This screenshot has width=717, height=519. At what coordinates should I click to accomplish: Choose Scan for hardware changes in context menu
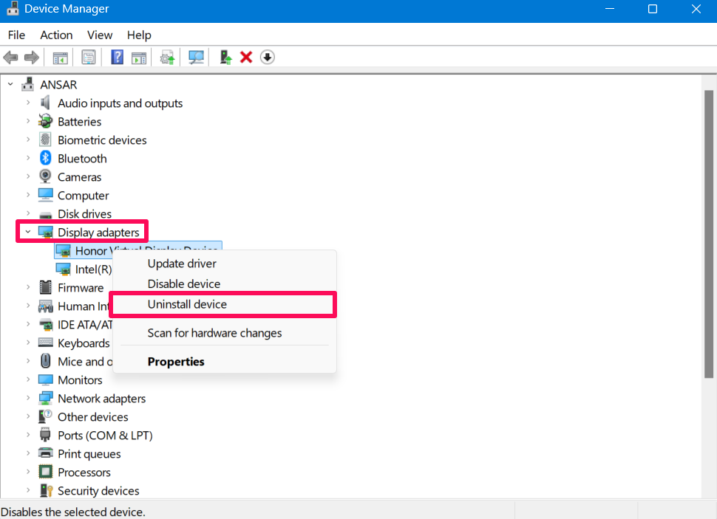tap(225, 333)
